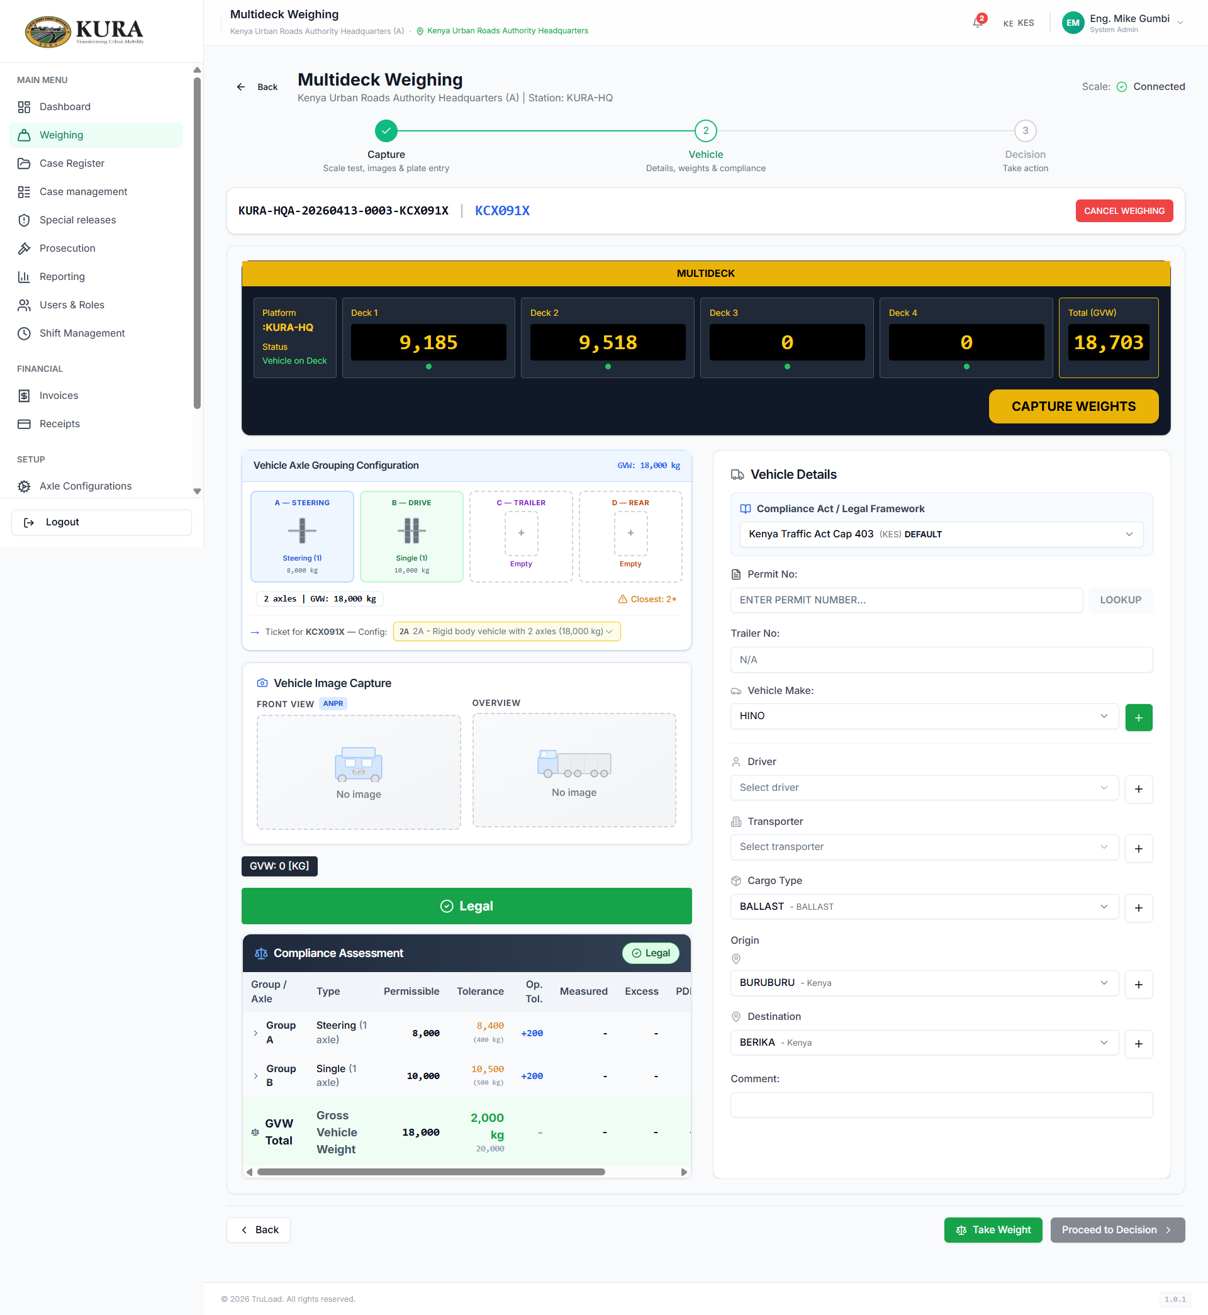Click the KCX091X plate link
This screenshot has height=1315, width=1208.
502,210
